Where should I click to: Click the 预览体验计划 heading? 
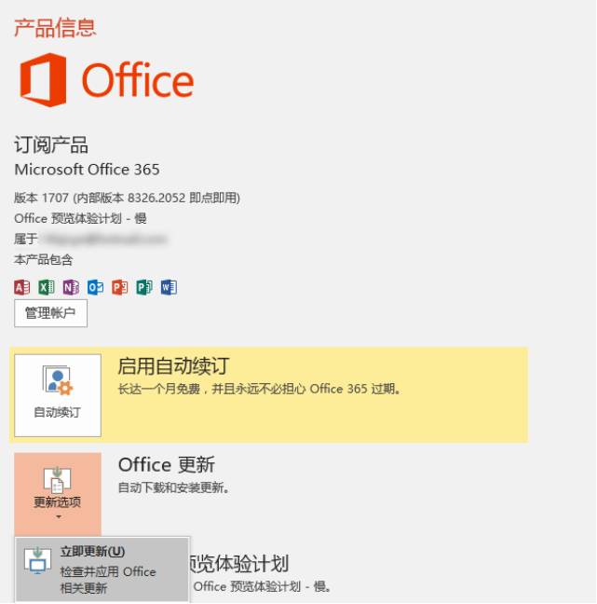click(x=239, y=564)
